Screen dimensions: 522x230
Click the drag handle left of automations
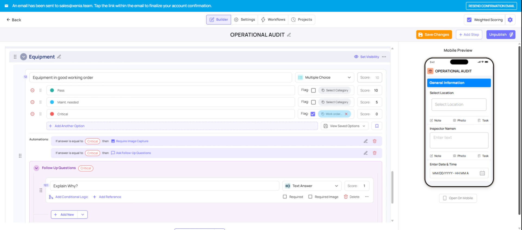(20, 156)
